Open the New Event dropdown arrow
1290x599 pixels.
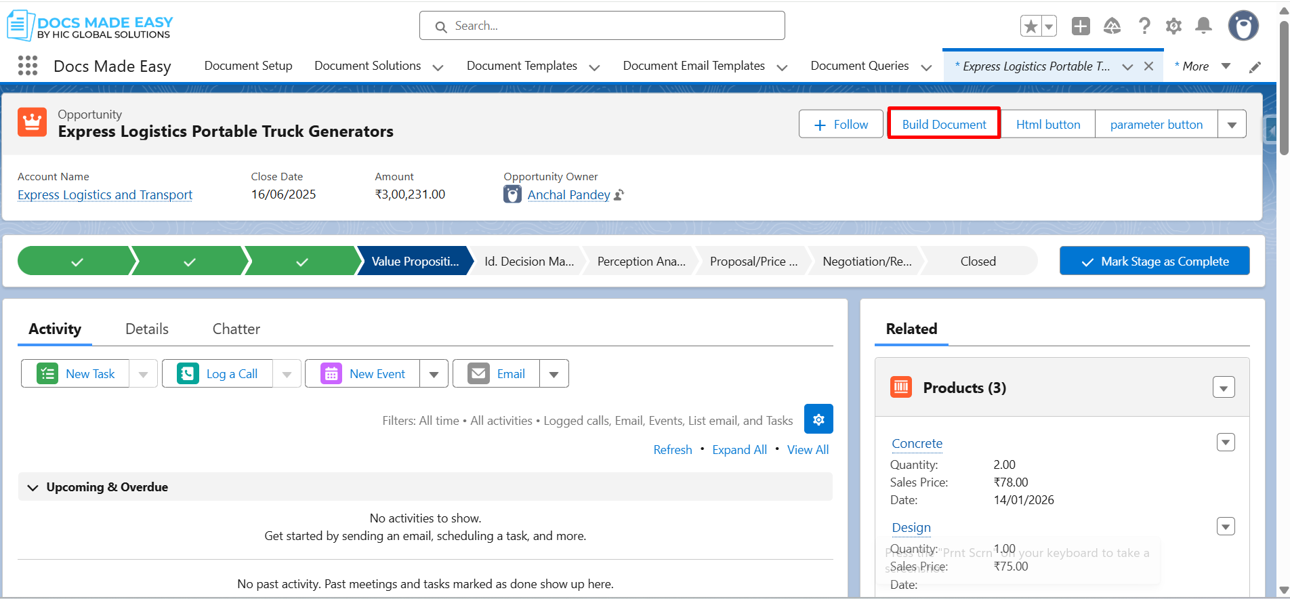[434, 374]
